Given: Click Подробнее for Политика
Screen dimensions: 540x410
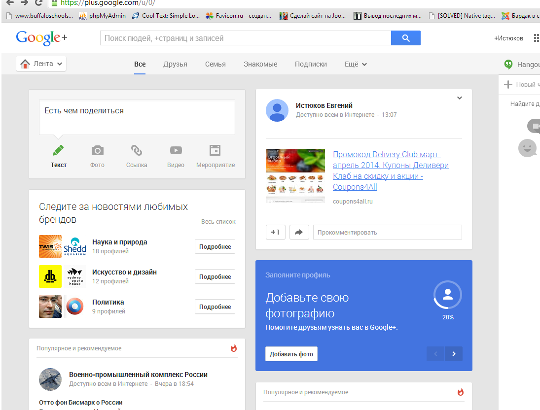Looking at the screenshot, I should pyautogui.click(x=215, y=307).
